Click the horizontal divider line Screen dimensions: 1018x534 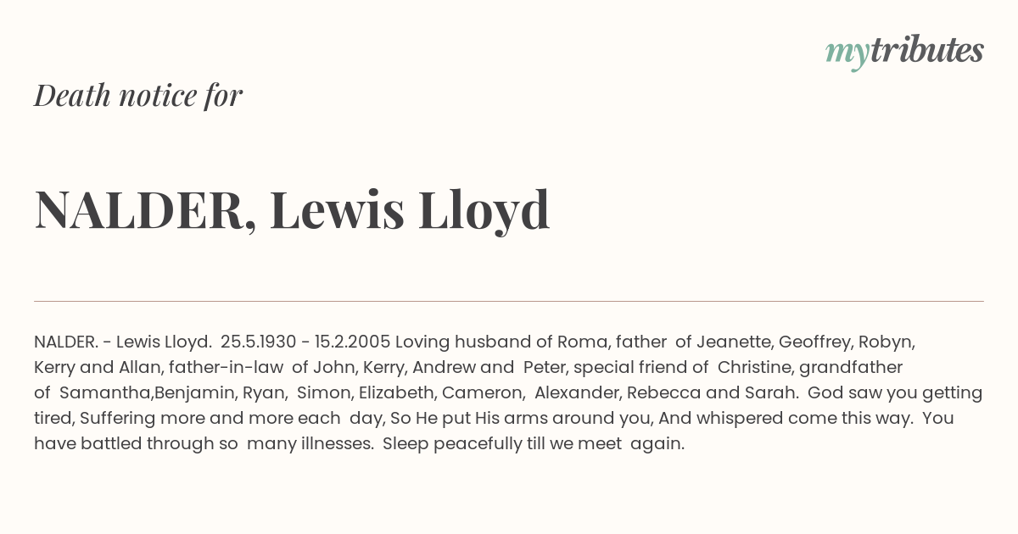pyautogui.click(x=509, y=301)
